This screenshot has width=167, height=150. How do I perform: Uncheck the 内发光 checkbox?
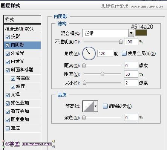point(8,62)
